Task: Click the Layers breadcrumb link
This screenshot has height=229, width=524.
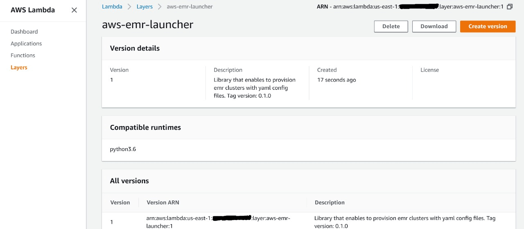Action: click(145, 7)
